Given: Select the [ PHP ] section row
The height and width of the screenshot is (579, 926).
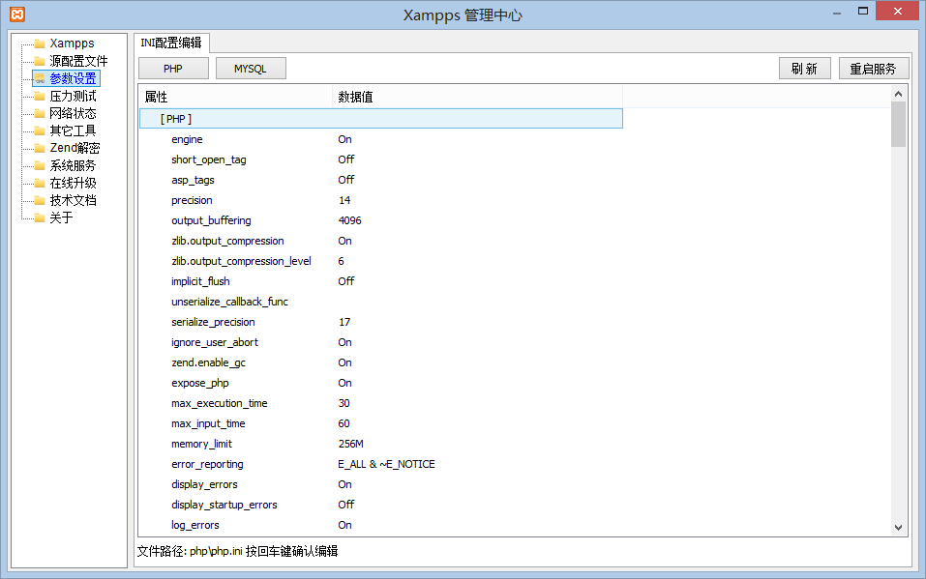Looking at the screenshot, I should point(381,119).
